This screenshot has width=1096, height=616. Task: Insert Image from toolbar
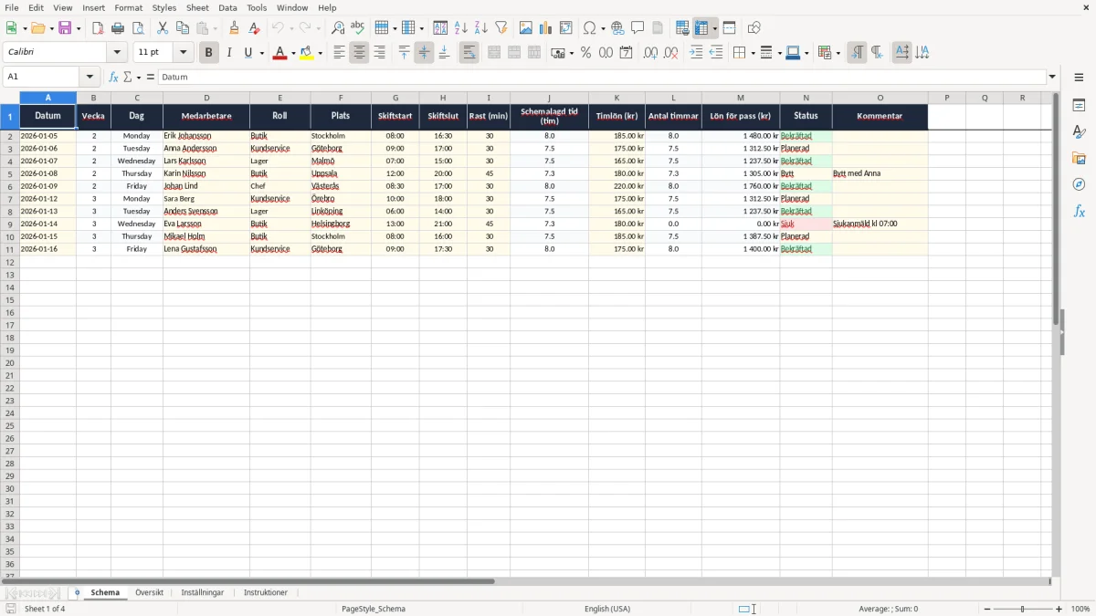point(526,28)
